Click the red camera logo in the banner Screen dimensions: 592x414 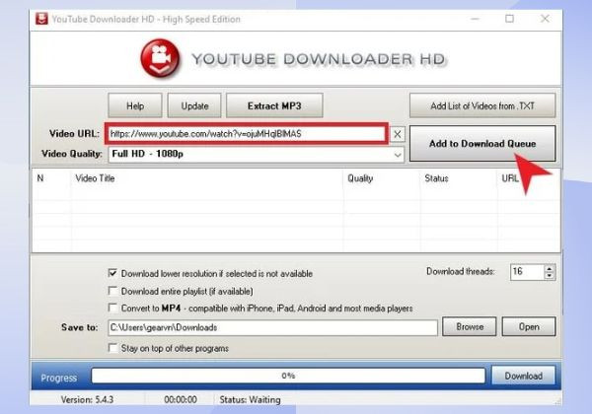point(160,58)
